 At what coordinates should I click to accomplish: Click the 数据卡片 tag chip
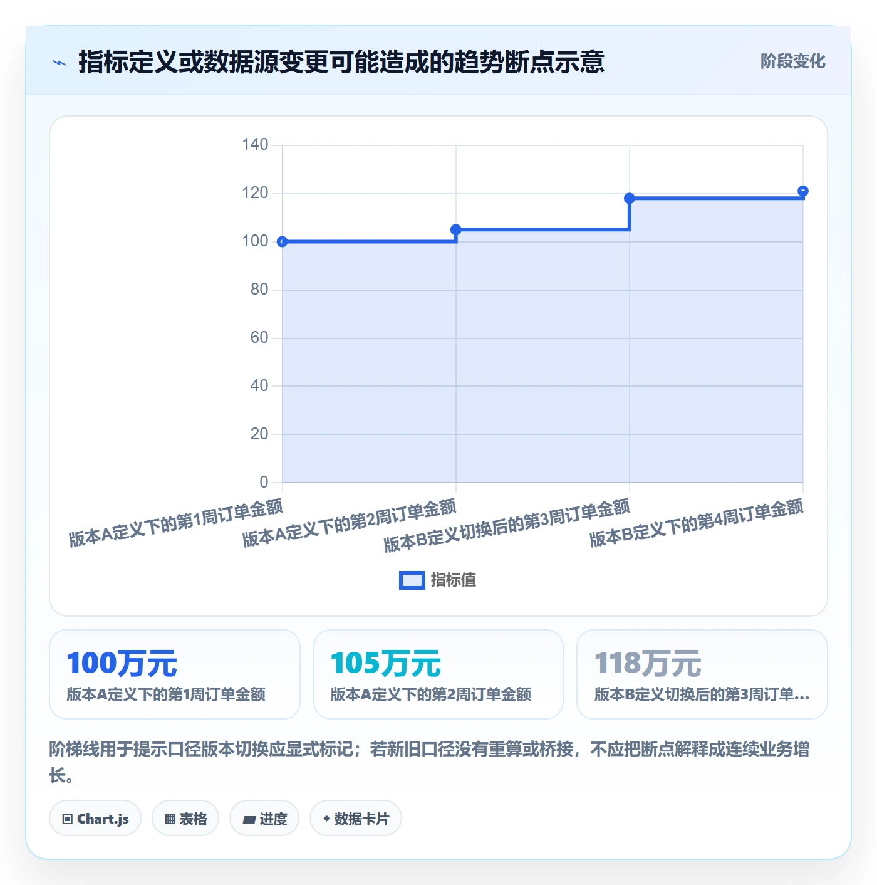point(356,819)
